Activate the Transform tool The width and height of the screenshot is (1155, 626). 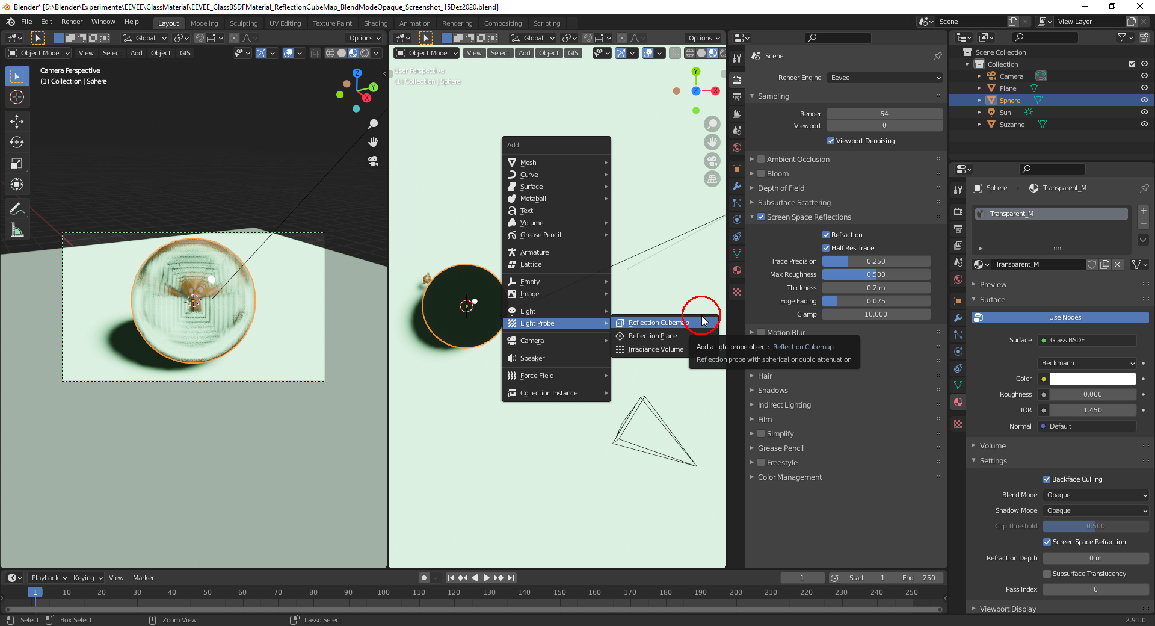(17, 185)
